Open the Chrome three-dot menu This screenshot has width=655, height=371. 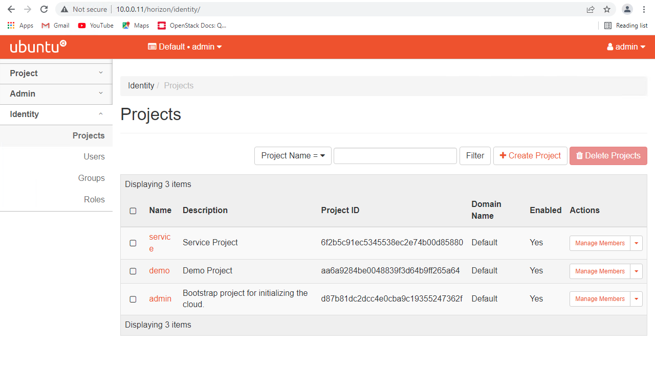coord(644,9)
